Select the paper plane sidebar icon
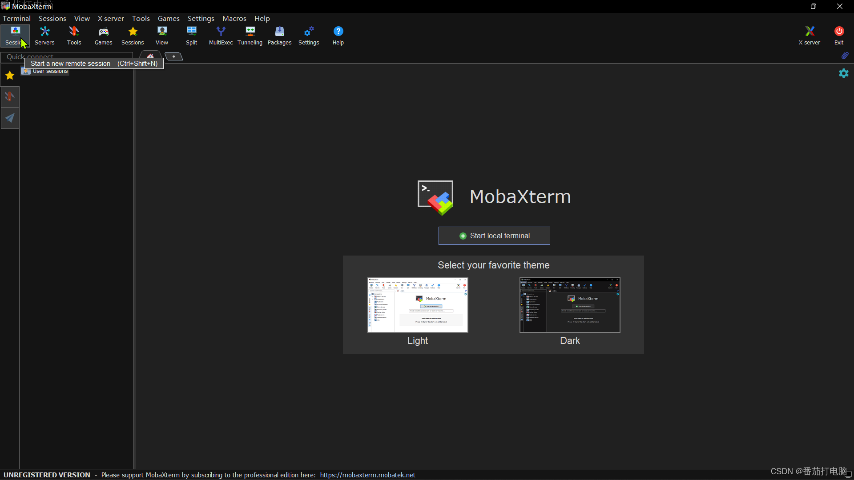Image resolution: width=854 pixels, height=480 pixels. (x=9, y=118)
